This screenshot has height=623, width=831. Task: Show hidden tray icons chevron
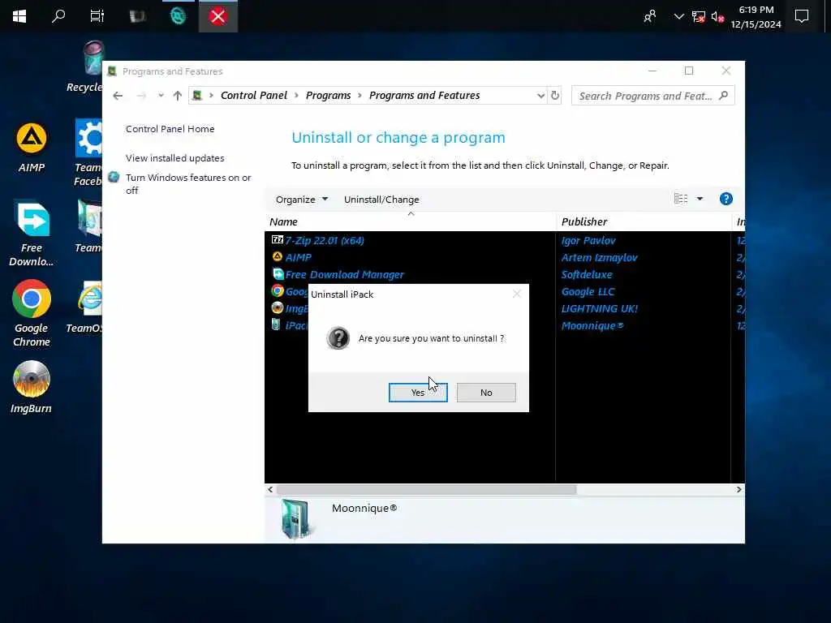coord(678,16)
